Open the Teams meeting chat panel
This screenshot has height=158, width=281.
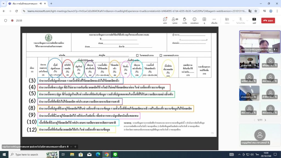coord(165,21)
